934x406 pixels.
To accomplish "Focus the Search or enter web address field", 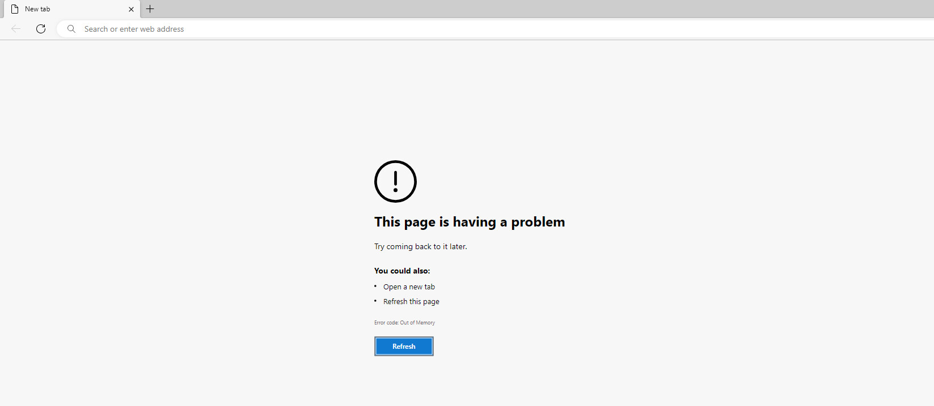I will pyautogui.click(x=495, y=29).
